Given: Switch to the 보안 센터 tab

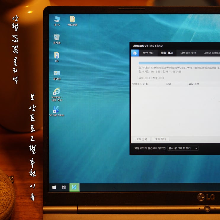Looking at the screenshot, I should pos(148,53).
